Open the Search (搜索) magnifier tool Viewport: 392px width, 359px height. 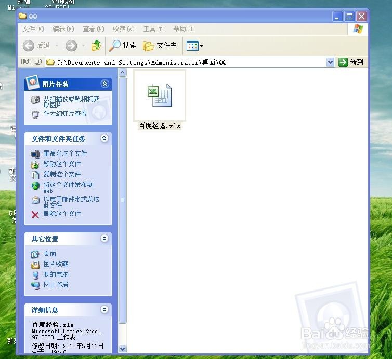pyautogui.click(x=123, y=46)
